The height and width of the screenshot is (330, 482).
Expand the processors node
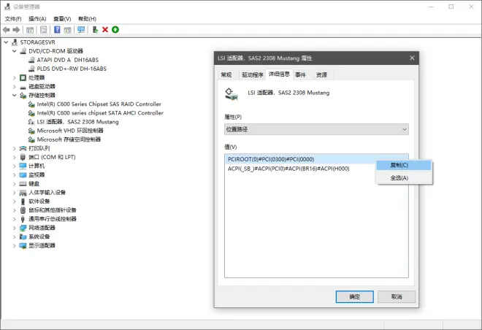pyautogui.click(x=14, y=77)
